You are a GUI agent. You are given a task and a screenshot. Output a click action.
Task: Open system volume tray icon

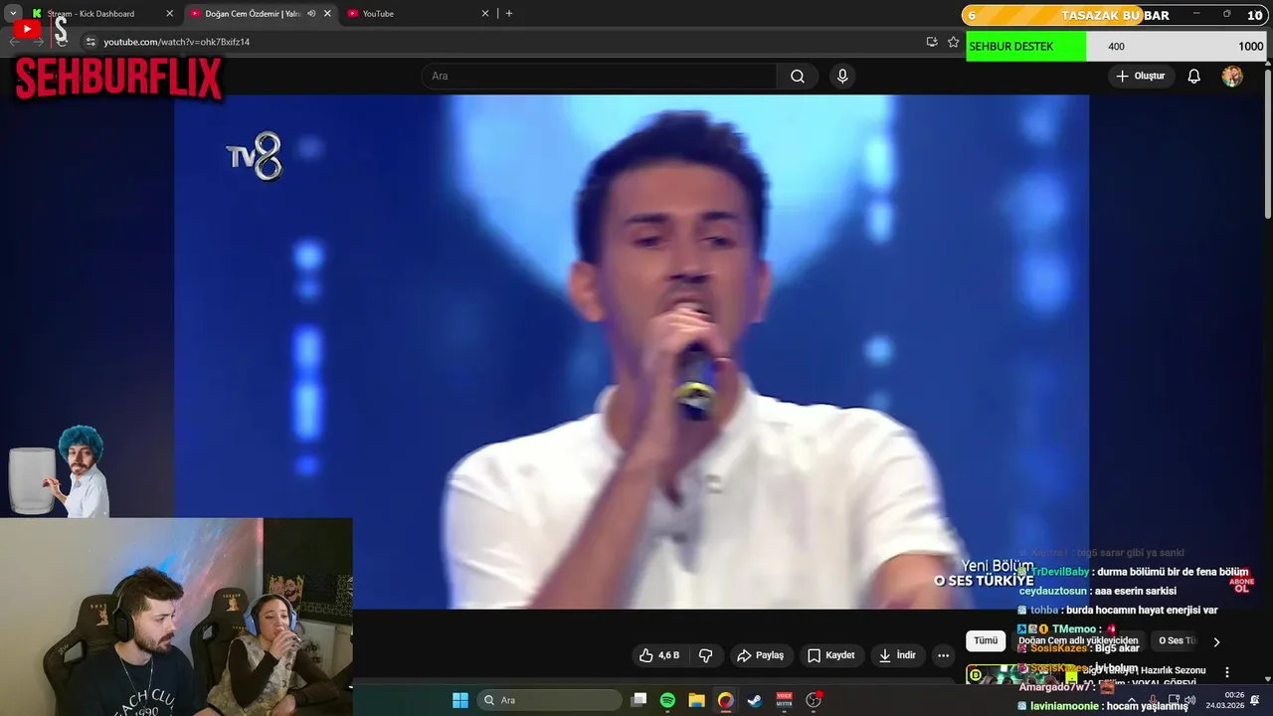tap(1190, 700)
